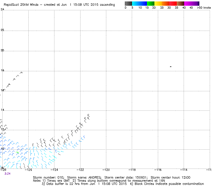Click the yellow 20-25 knots legend segment
This screenshot has height=186, width=212.
158,3
